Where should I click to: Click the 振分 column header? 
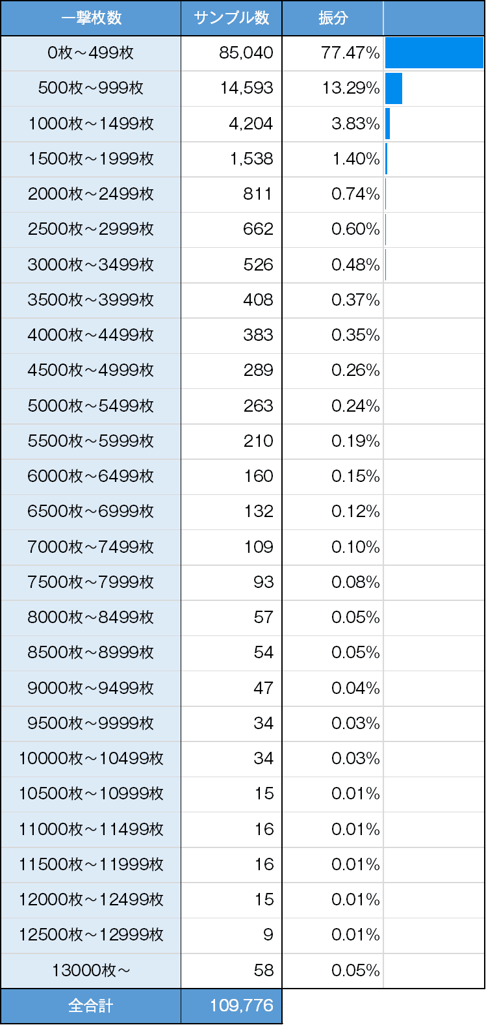[x=333, y=18]
